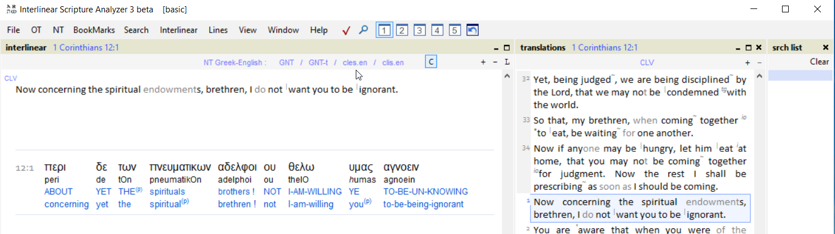The height and width of the screenshot is (234, 835).
Task: Switch to layout preset 1
Action: tap(384, 30)
